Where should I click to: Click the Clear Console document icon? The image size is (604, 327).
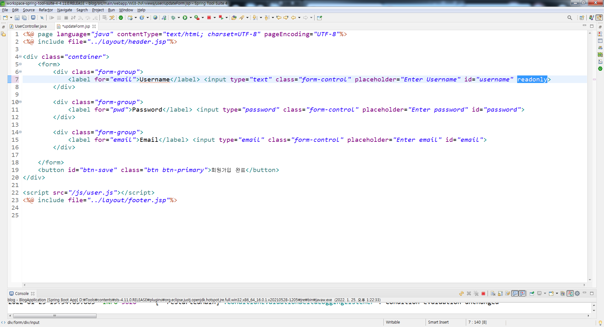(x=493, y=293)
